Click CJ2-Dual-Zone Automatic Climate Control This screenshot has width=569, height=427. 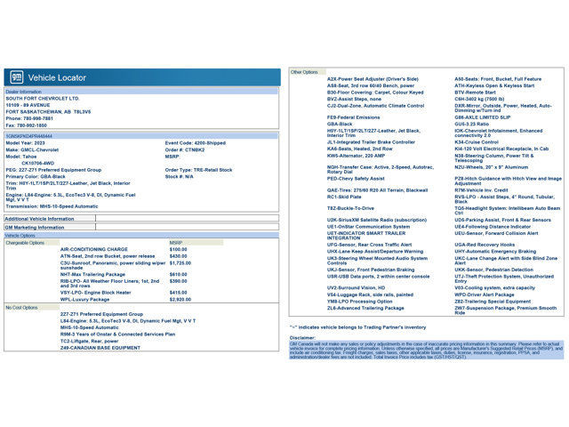click(x=375, y=106)
